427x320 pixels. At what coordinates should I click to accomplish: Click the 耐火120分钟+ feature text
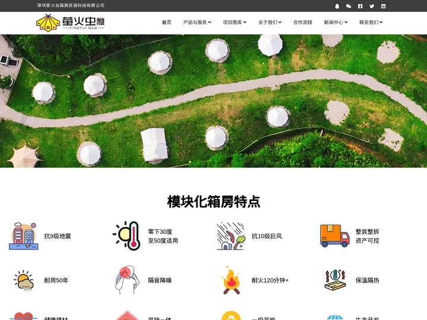[x=270, y=280]
